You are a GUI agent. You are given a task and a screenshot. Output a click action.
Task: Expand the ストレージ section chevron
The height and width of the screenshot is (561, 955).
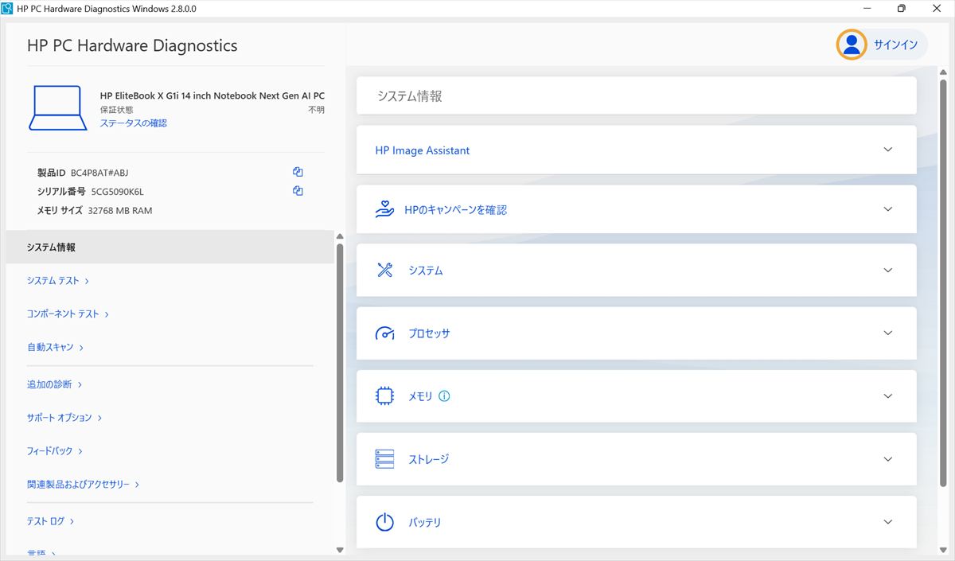coord(888,459)
